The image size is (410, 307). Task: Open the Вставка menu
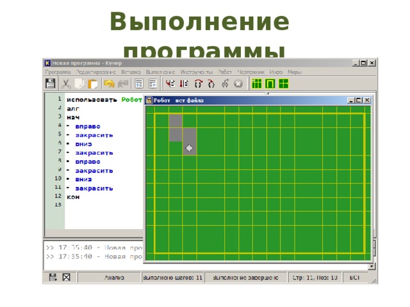(x=131, y=72)
